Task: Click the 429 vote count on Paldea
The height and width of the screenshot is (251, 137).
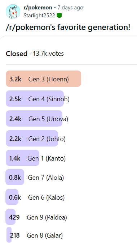Action: (14, 217)
